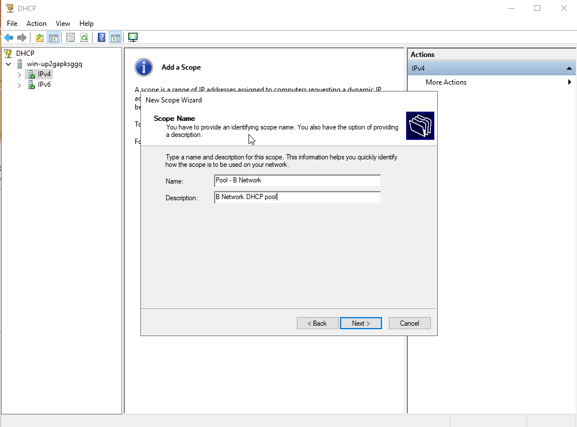Click the Up One Level folder icon

[39, 38]
